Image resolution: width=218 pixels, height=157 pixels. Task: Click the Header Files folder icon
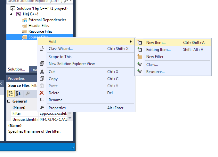24,26
